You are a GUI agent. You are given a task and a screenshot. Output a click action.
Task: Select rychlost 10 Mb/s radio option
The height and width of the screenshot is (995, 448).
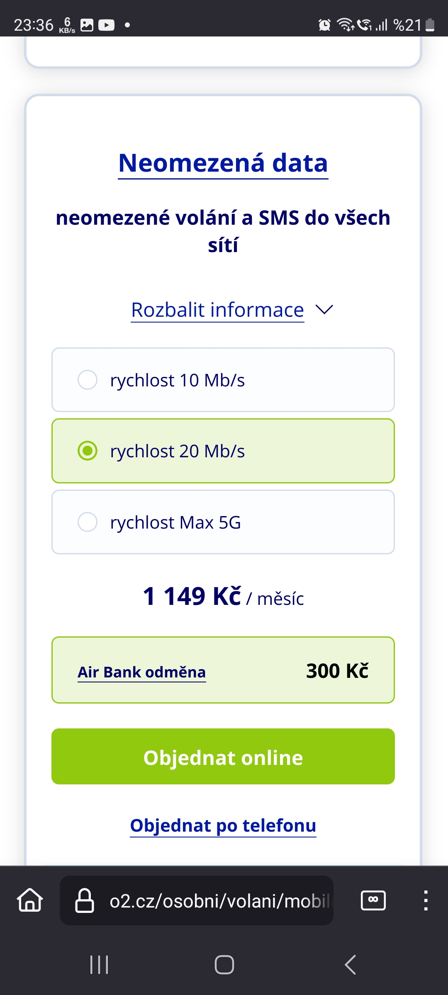point(223,380)
